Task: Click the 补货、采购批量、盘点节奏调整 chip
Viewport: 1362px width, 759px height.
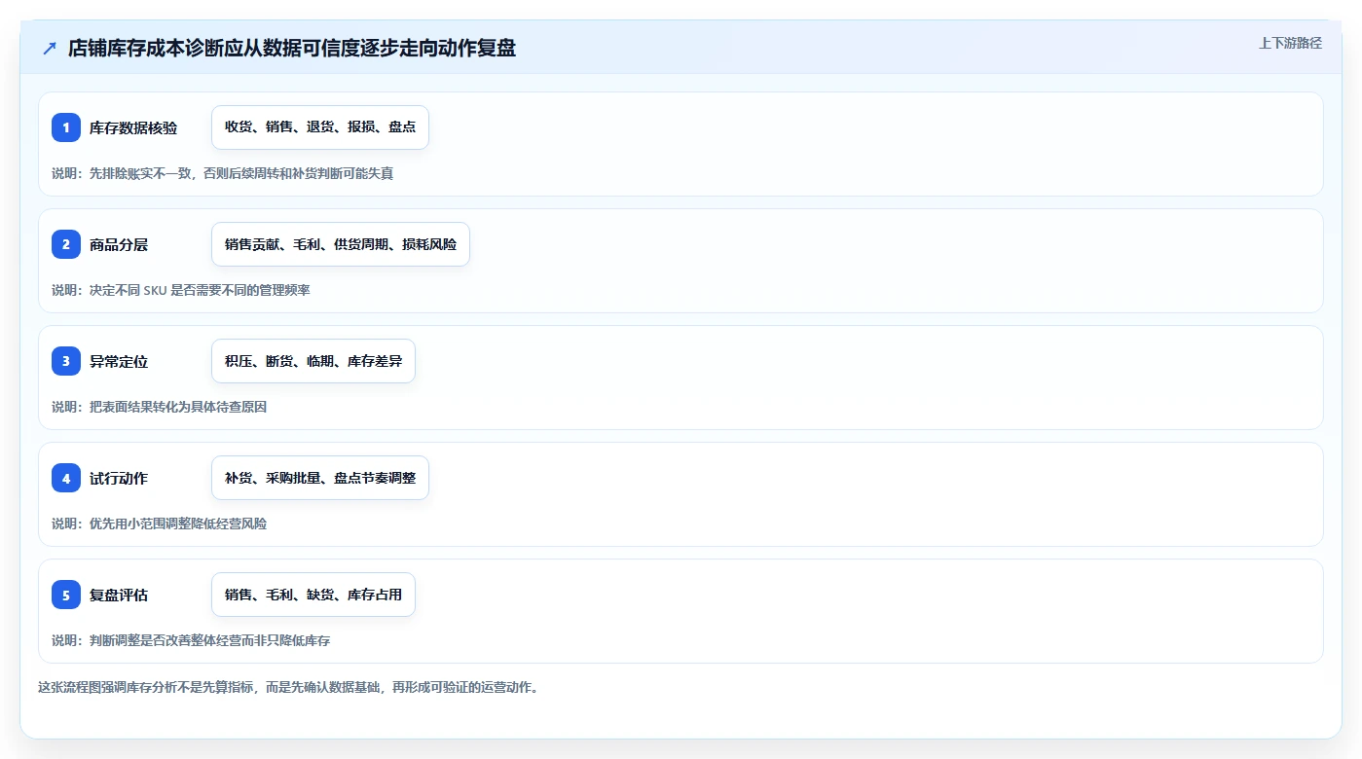Action: (x=320, y=478)
